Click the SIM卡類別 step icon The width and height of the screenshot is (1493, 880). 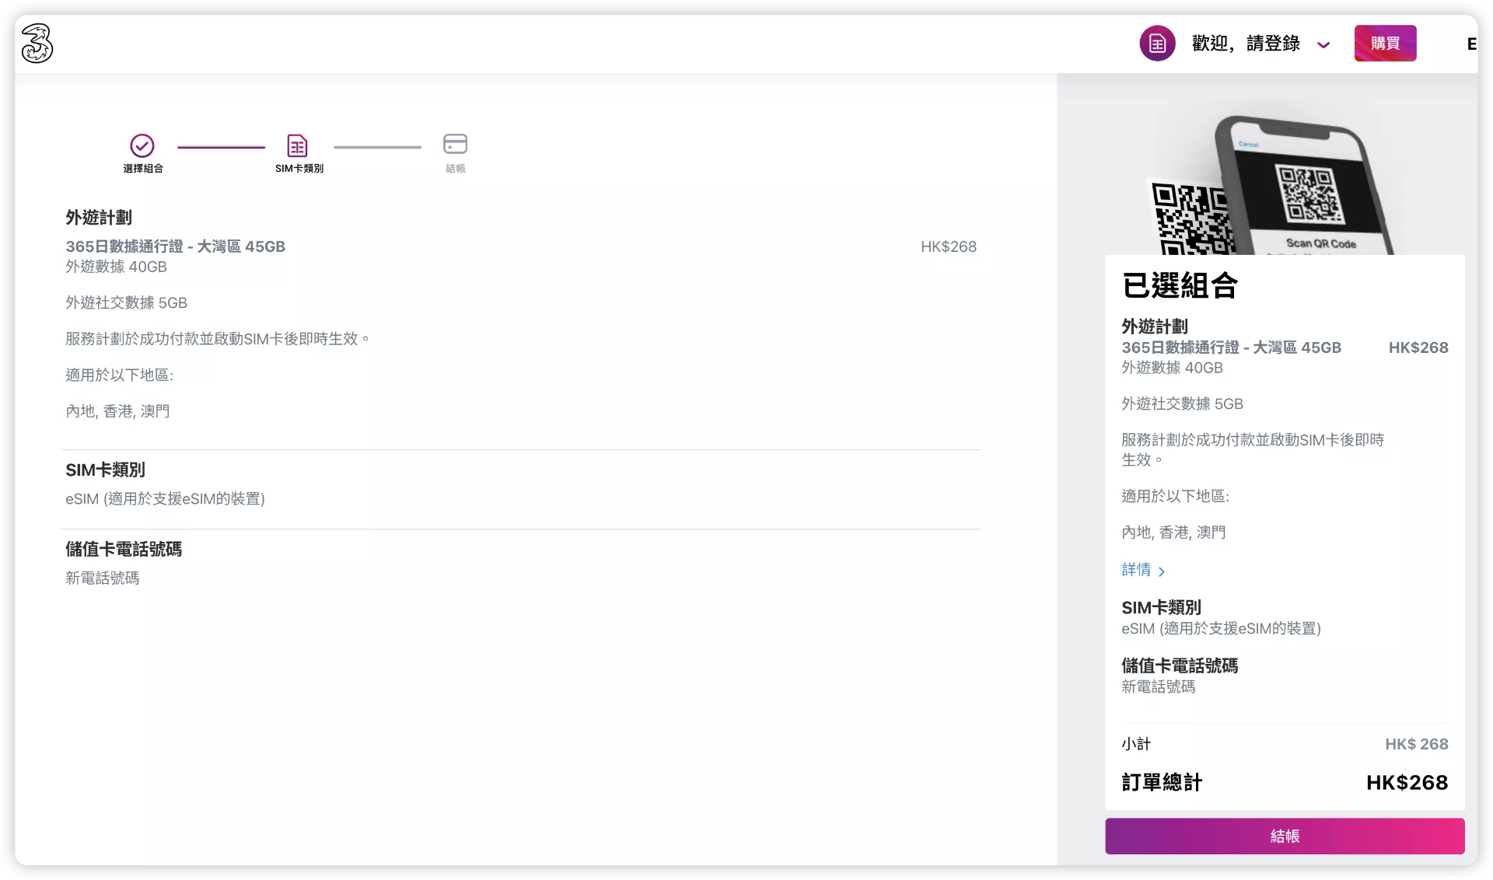click(298, 145)
